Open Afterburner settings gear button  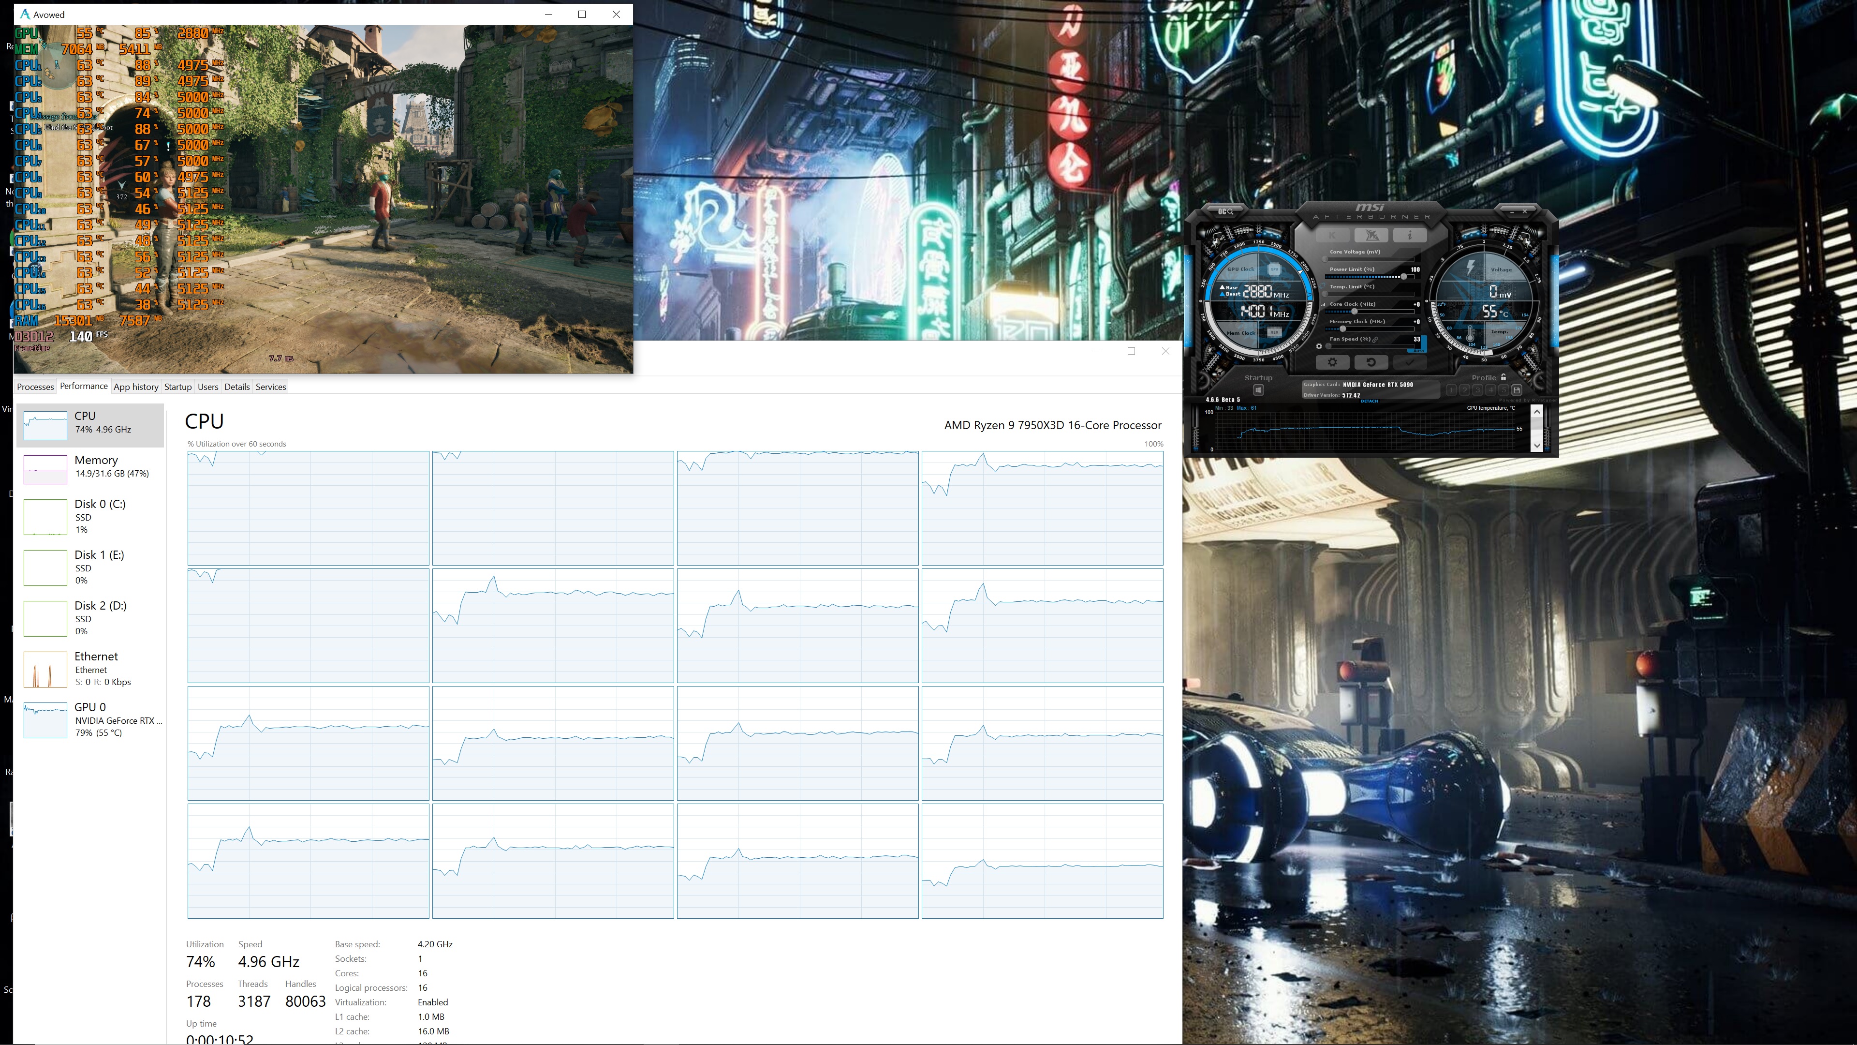tap(1333, 362)
